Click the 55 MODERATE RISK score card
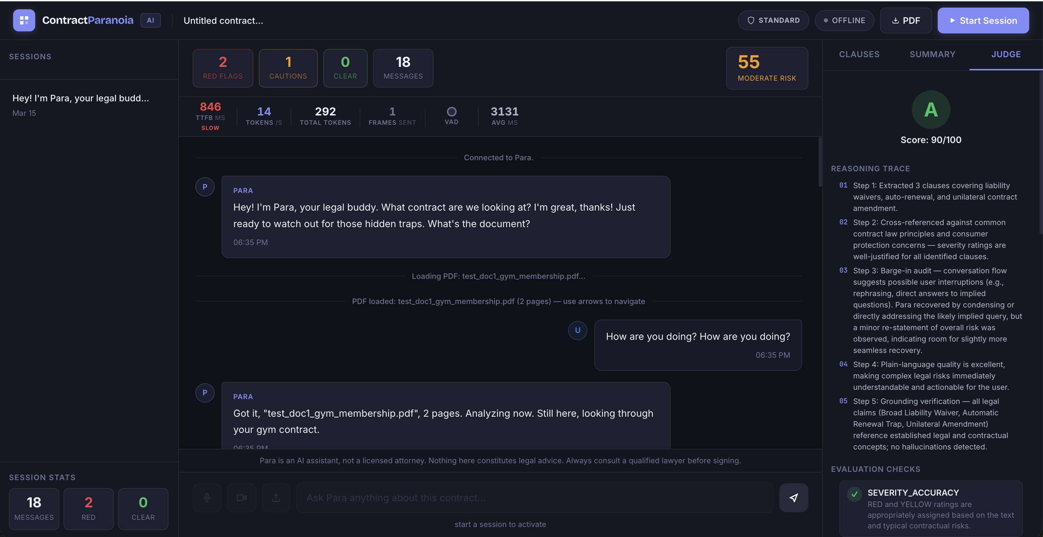 click(767, 68)
